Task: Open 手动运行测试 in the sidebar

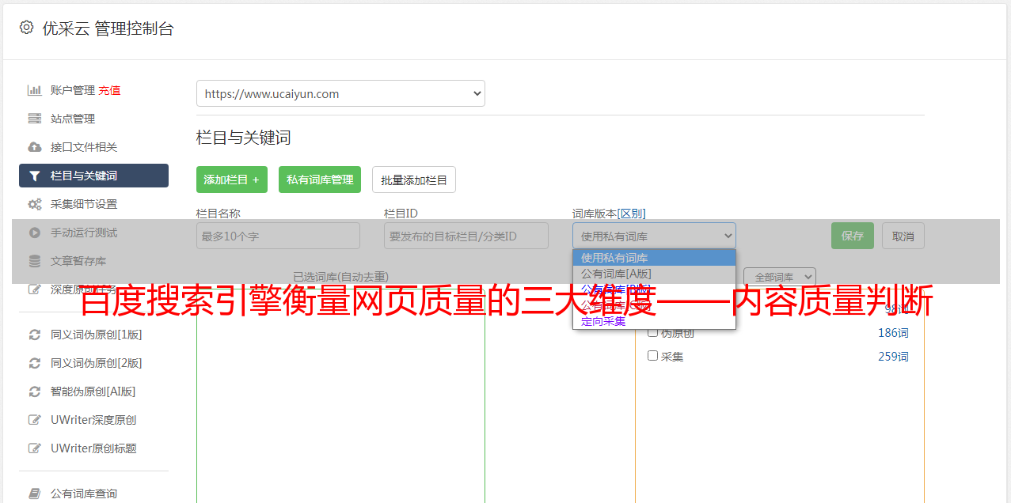Action: point(84,233)
